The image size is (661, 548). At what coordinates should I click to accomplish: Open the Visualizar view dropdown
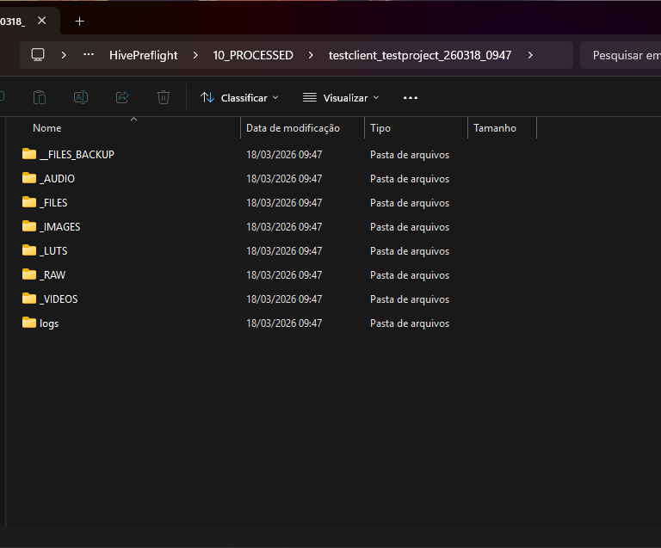point(341,98)
